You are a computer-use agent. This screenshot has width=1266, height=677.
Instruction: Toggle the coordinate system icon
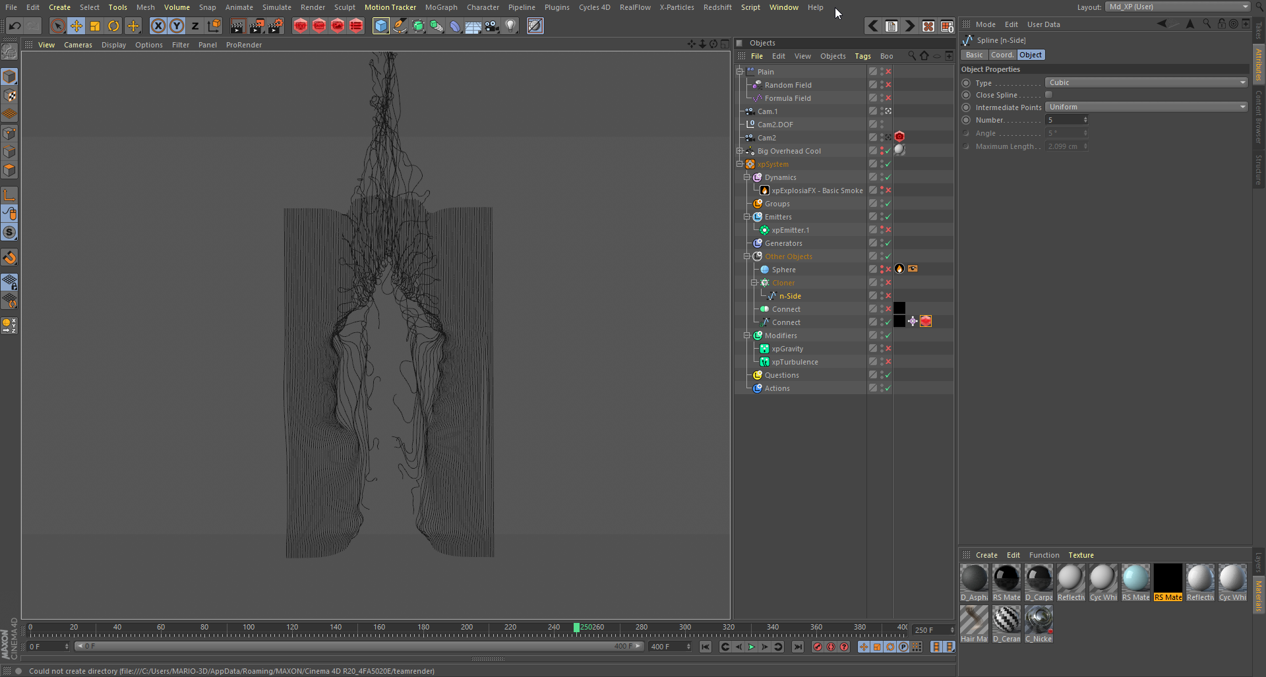click(214, 26)
